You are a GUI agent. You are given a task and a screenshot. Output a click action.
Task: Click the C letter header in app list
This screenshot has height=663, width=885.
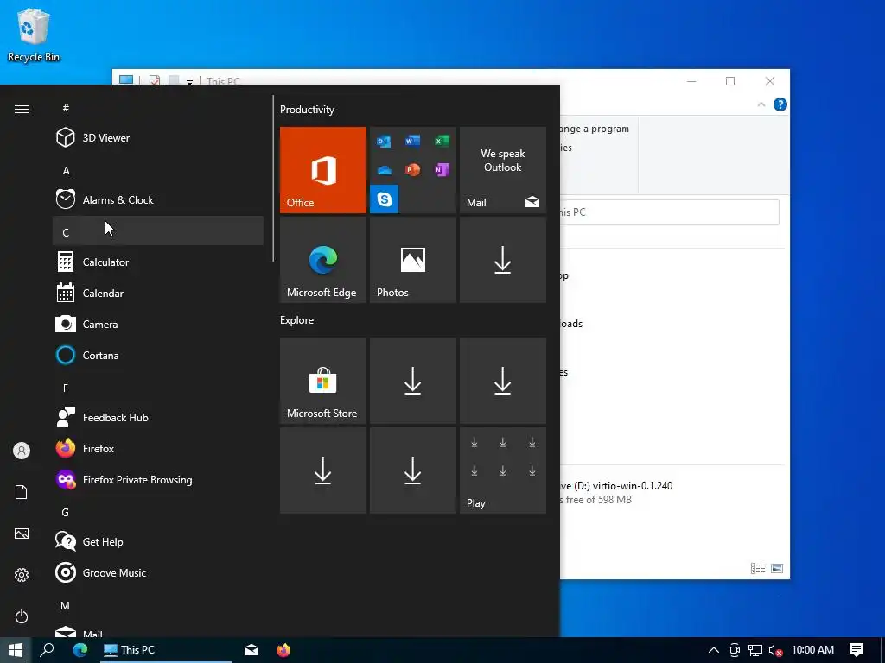click(x=158, y=231)
